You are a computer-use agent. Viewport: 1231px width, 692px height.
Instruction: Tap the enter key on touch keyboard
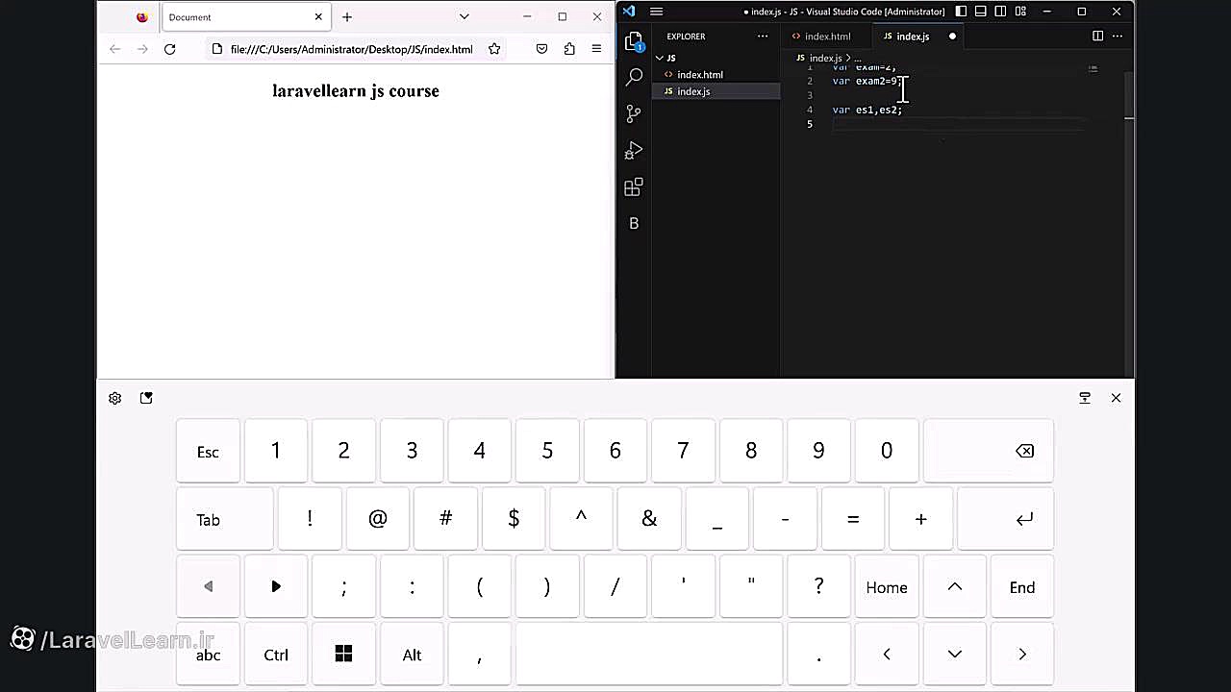(1006, 519)
